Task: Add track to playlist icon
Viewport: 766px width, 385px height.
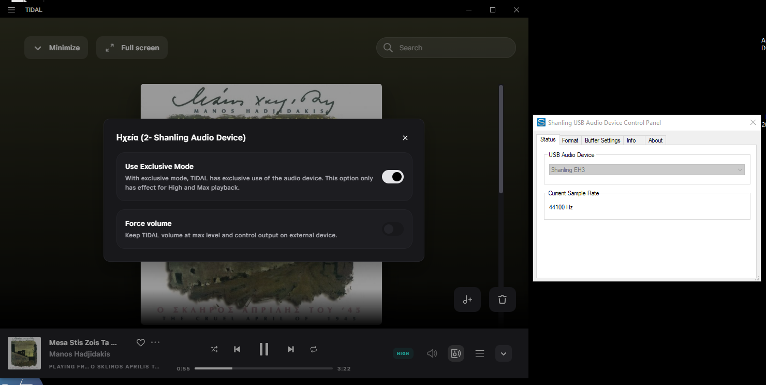Action: [x=467, y=300]
